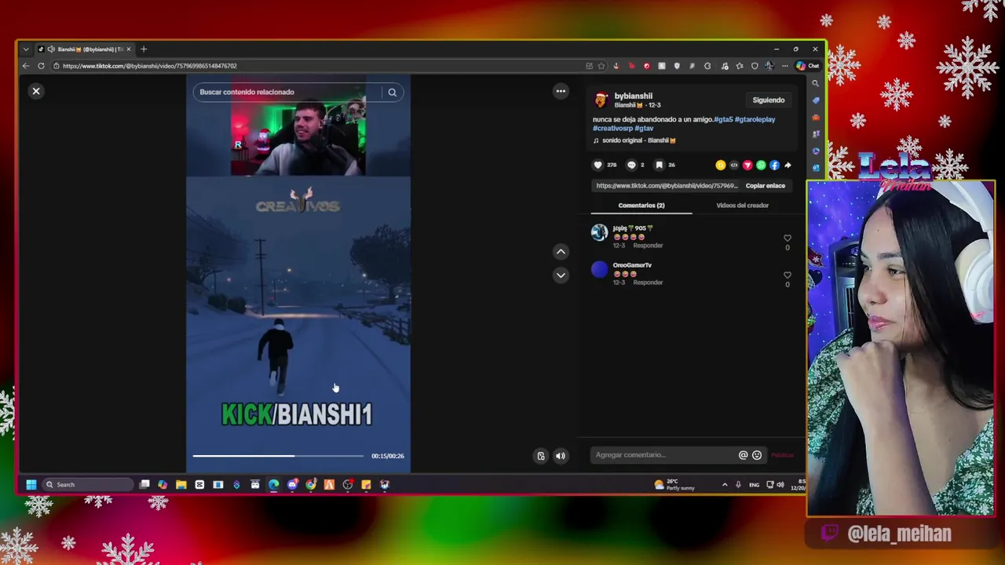Click the red send-to-friends icon
1005x565 pixels.
747,165
